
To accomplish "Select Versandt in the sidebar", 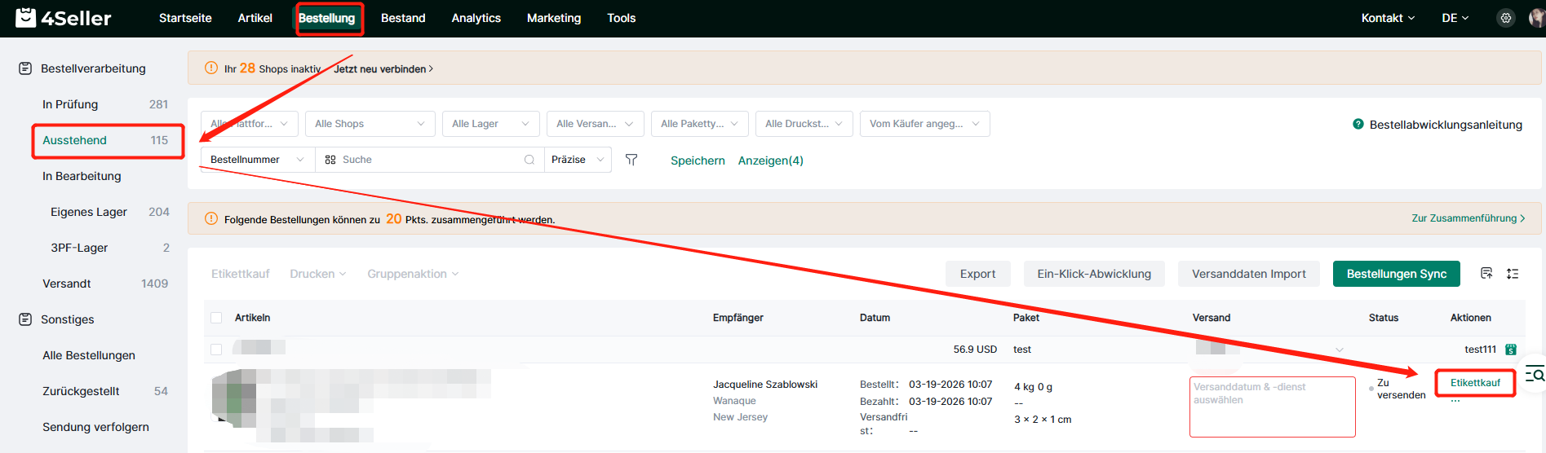I will (x=67, y=284).
